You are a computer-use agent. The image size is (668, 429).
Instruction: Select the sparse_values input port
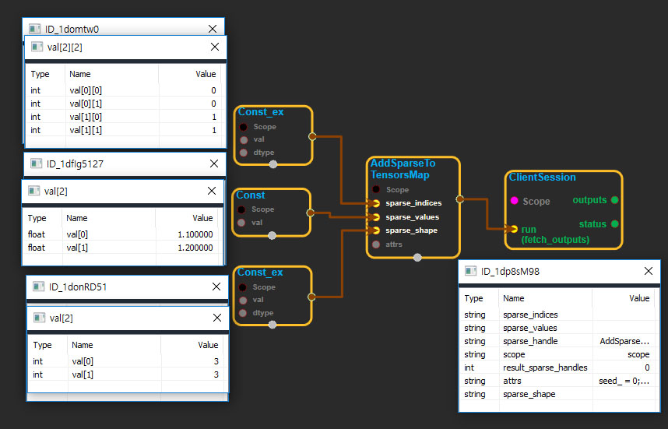pyautogui.click(x=378, y=217)
